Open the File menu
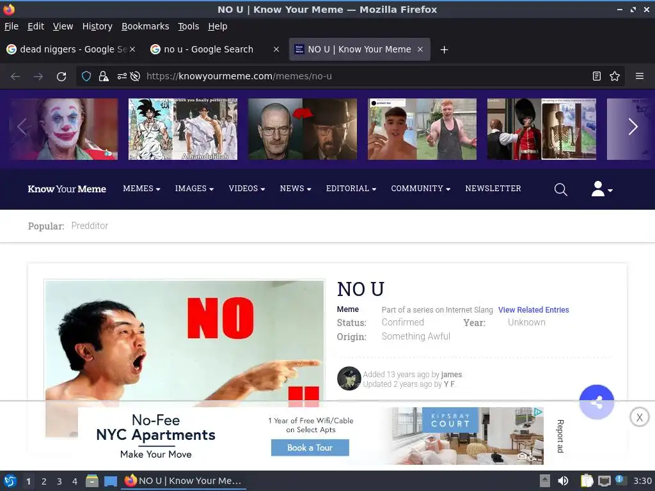The height and width of the screenshot is (491, 655). coord(12,26)
